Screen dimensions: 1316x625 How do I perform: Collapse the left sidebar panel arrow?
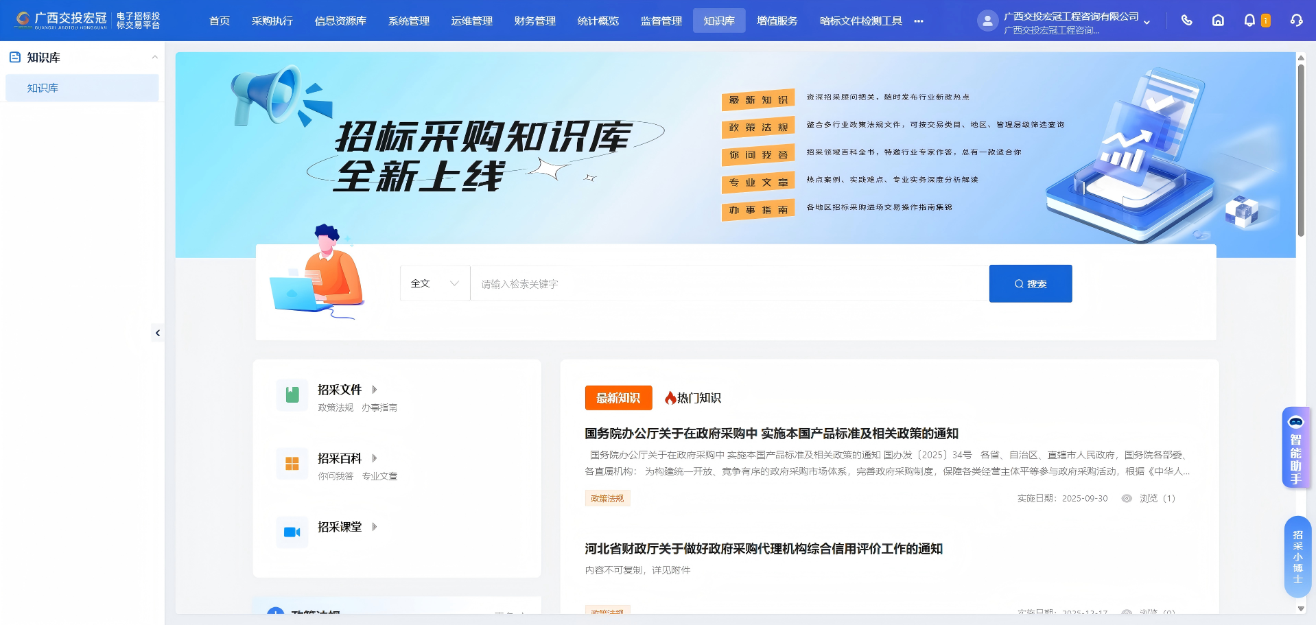[x=158, y=333]
